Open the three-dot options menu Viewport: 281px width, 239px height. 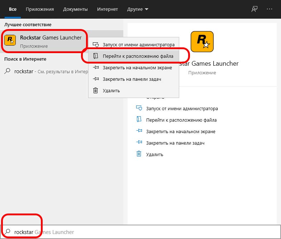coord(270,9)
